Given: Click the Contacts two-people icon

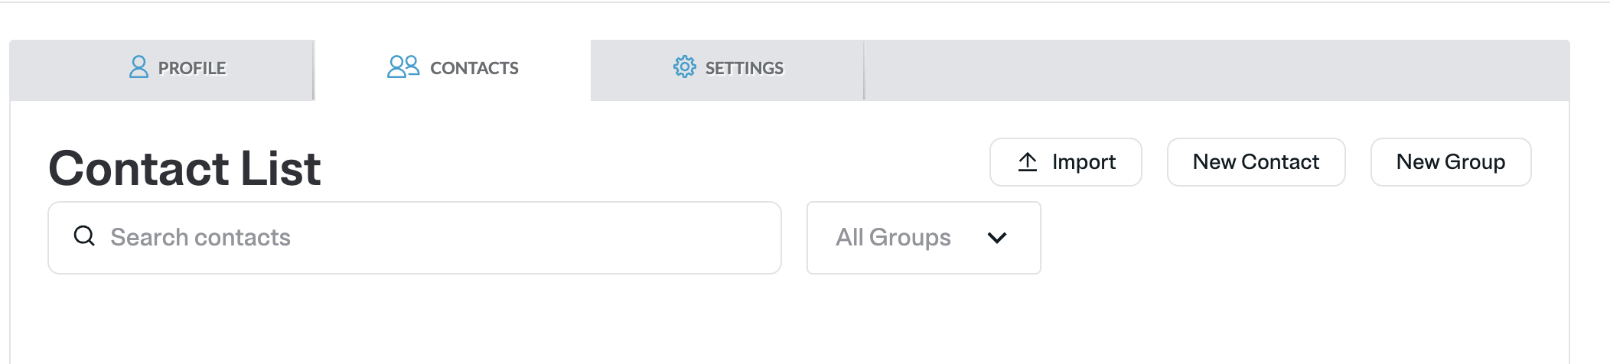Looking at the screenshot, I should [x=403, y=67].
